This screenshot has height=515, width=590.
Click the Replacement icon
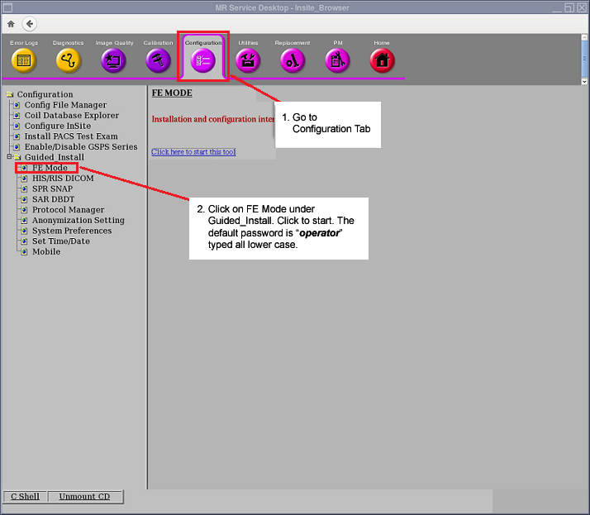click(x=293, y=60)
